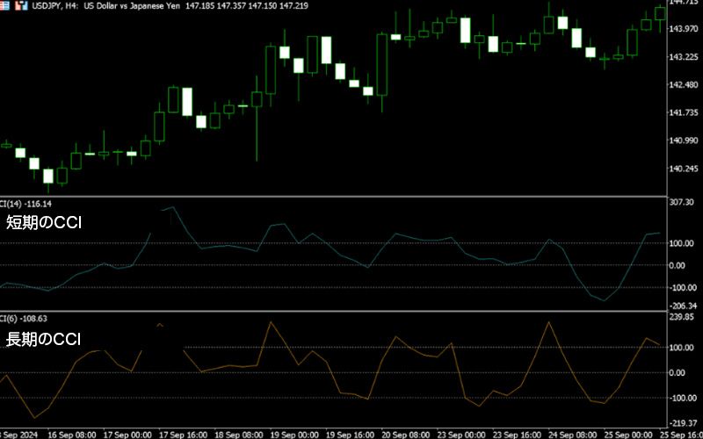Click the CCI(6) indicator value label

pyautogui.click(x=22, y=318)
